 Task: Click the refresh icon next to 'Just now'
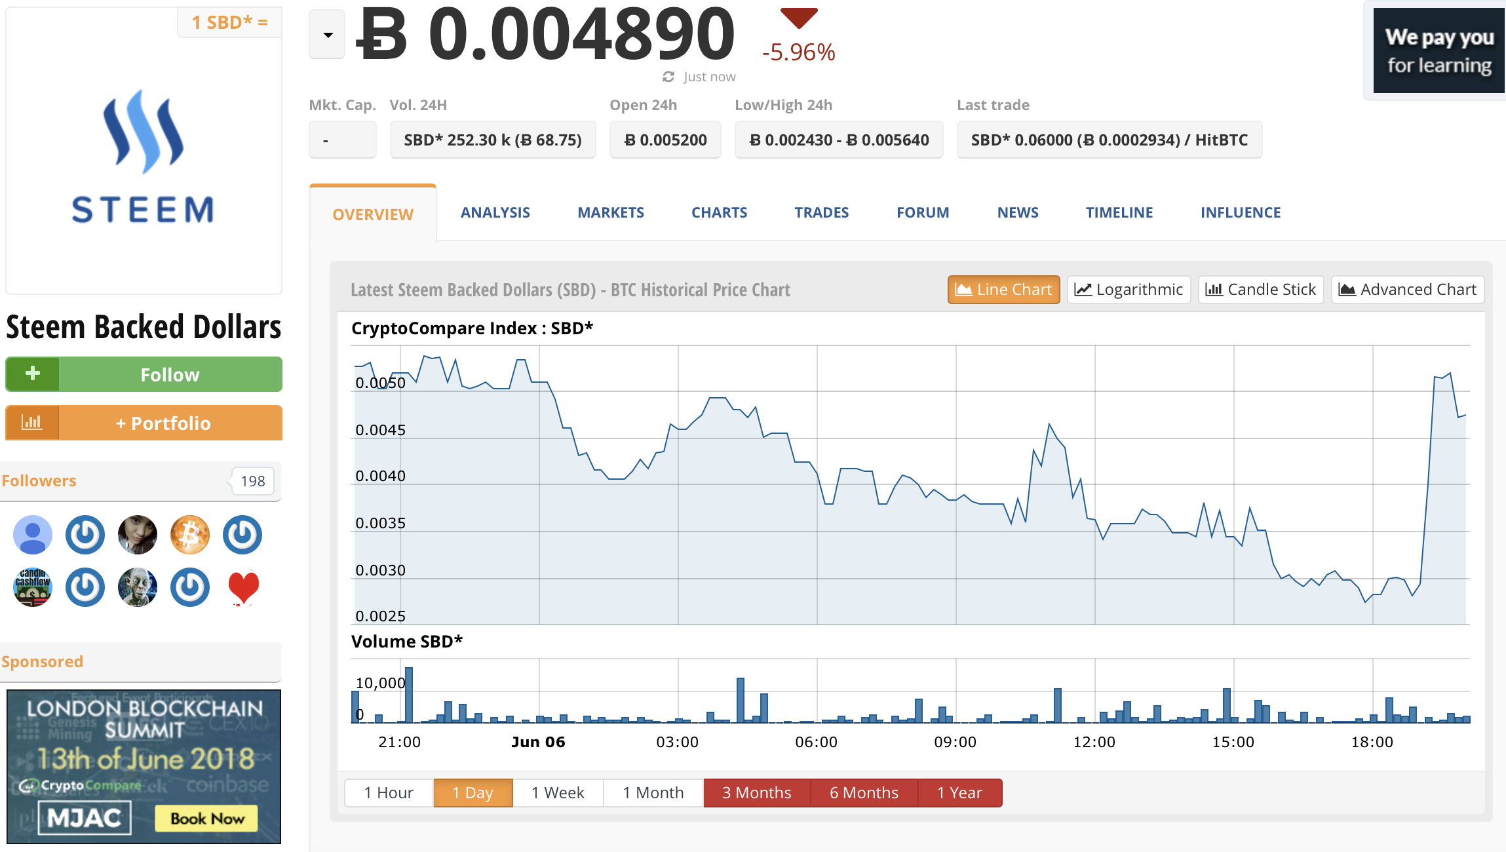(x=668, y=77)
